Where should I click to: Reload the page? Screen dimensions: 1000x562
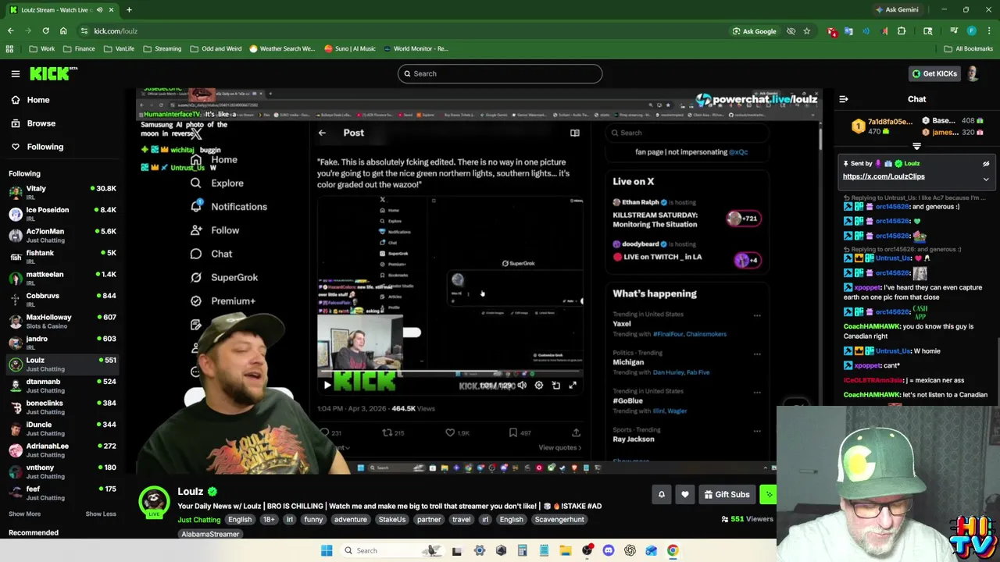45,31
